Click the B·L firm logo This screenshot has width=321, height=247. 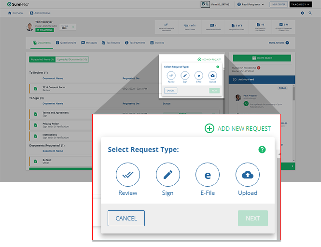click(x=205, y=4)
